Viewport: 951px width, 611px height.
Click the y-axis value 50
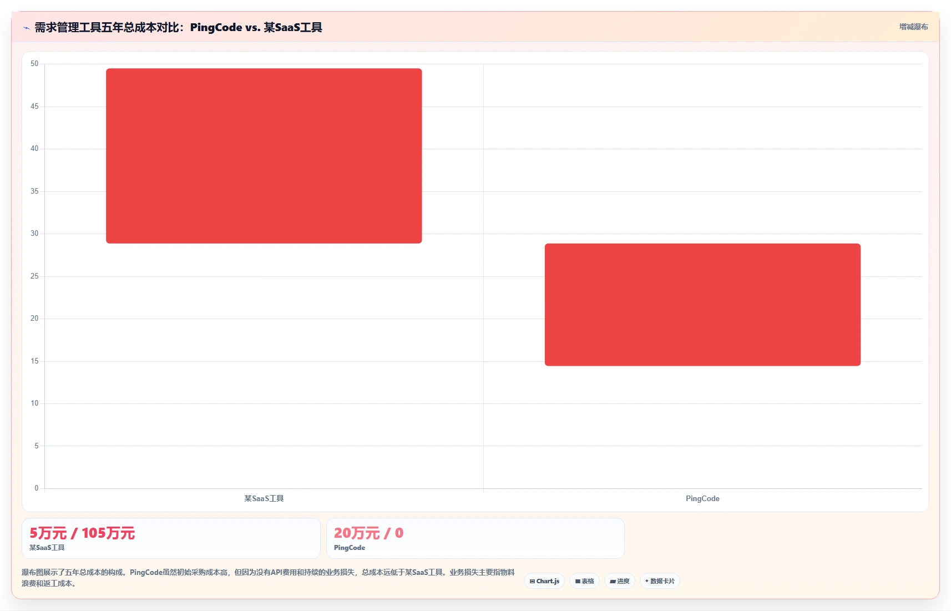pos(34,64)
